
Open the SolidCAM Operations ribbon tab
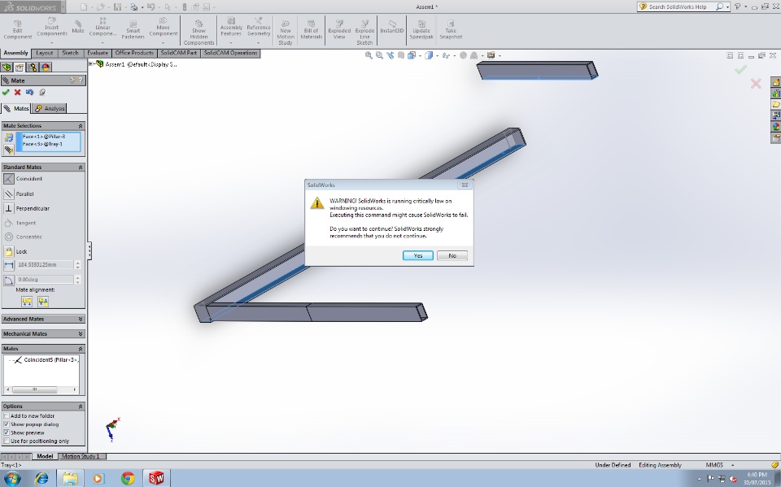point(230,53)
